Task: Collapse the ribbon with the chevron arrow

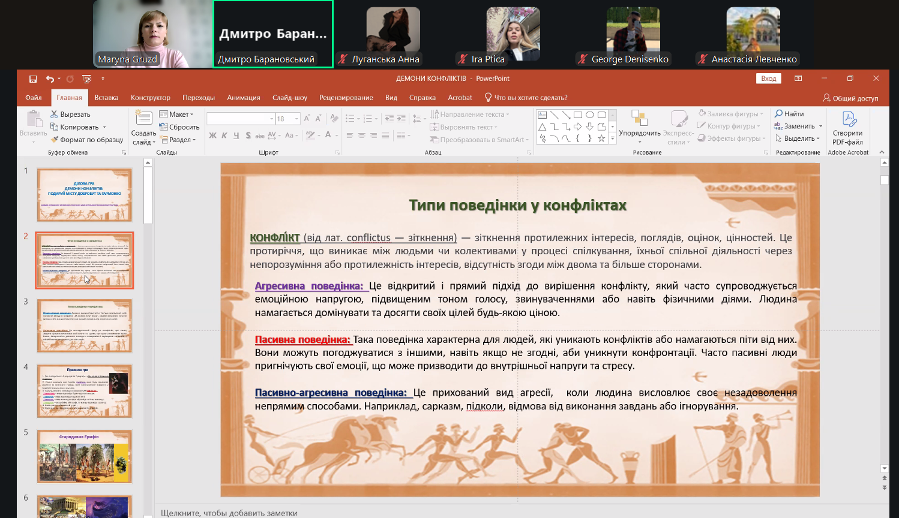Action: click(882, 152)
